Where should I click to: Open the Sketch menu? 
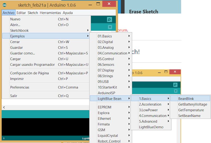(33, 13)
